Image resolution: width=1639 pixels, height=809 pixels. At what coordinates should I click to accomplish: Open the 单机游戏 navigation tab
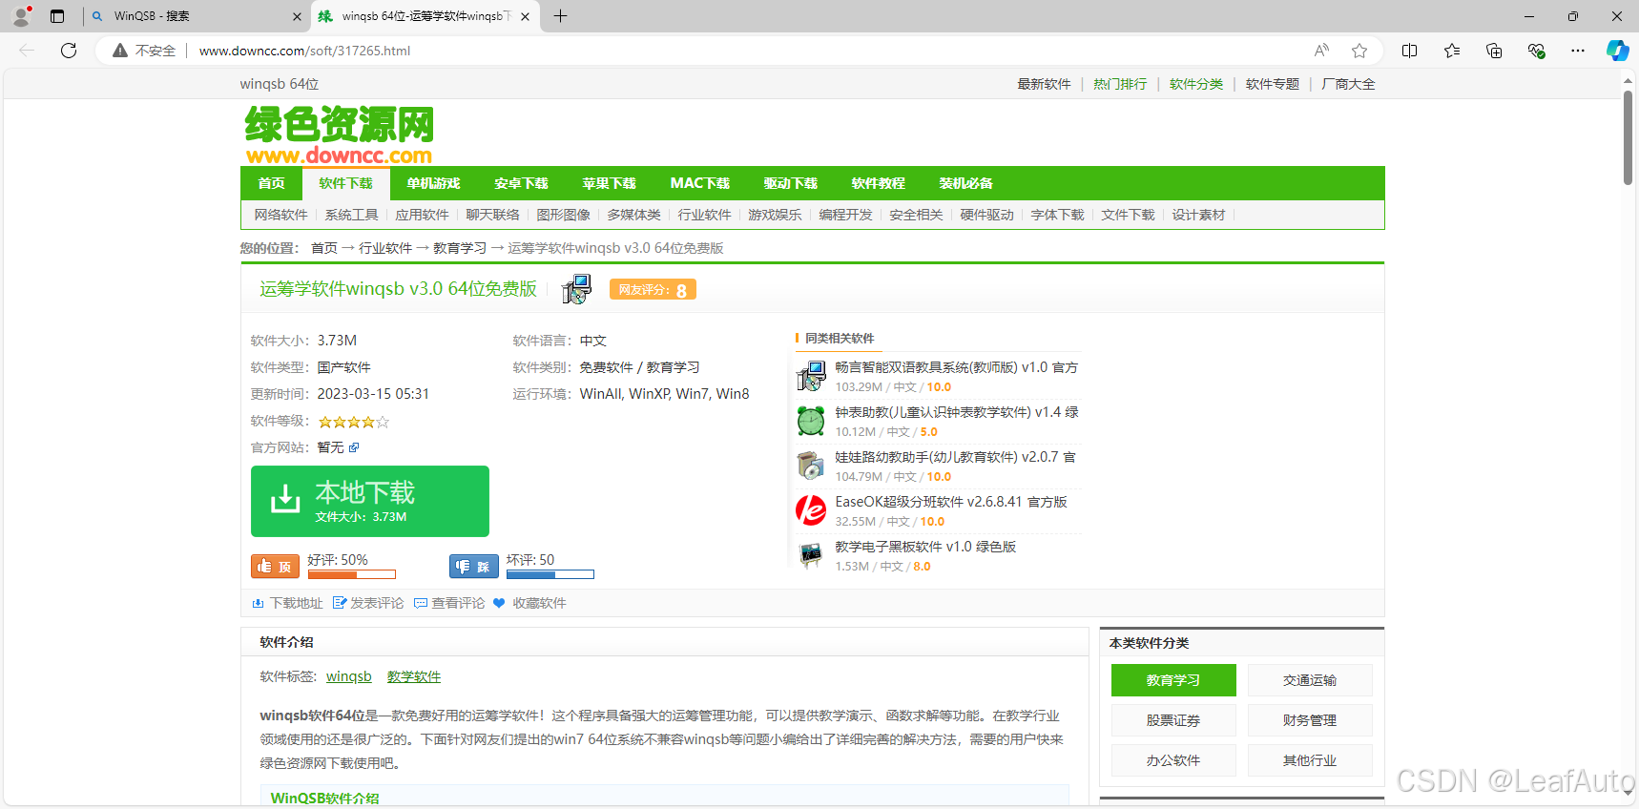434,183
